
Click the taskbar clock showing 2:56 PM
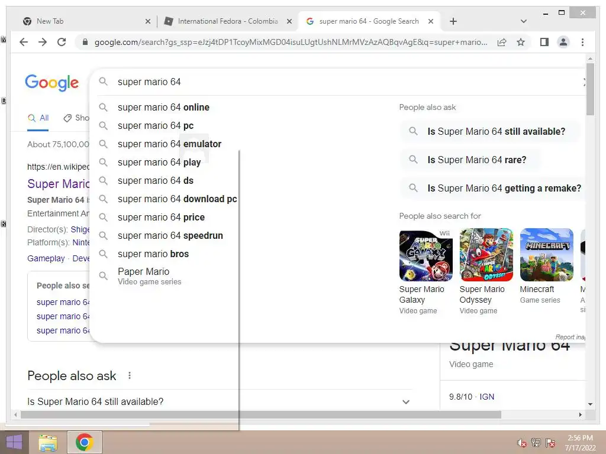[x=580, y=443]
